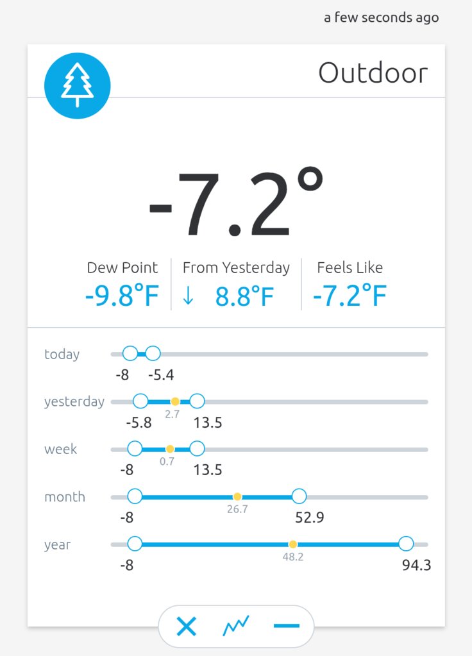Select today's high marker at -5.4
The image size is (472, 656).
pyautogui.click(x=153, y=353)
